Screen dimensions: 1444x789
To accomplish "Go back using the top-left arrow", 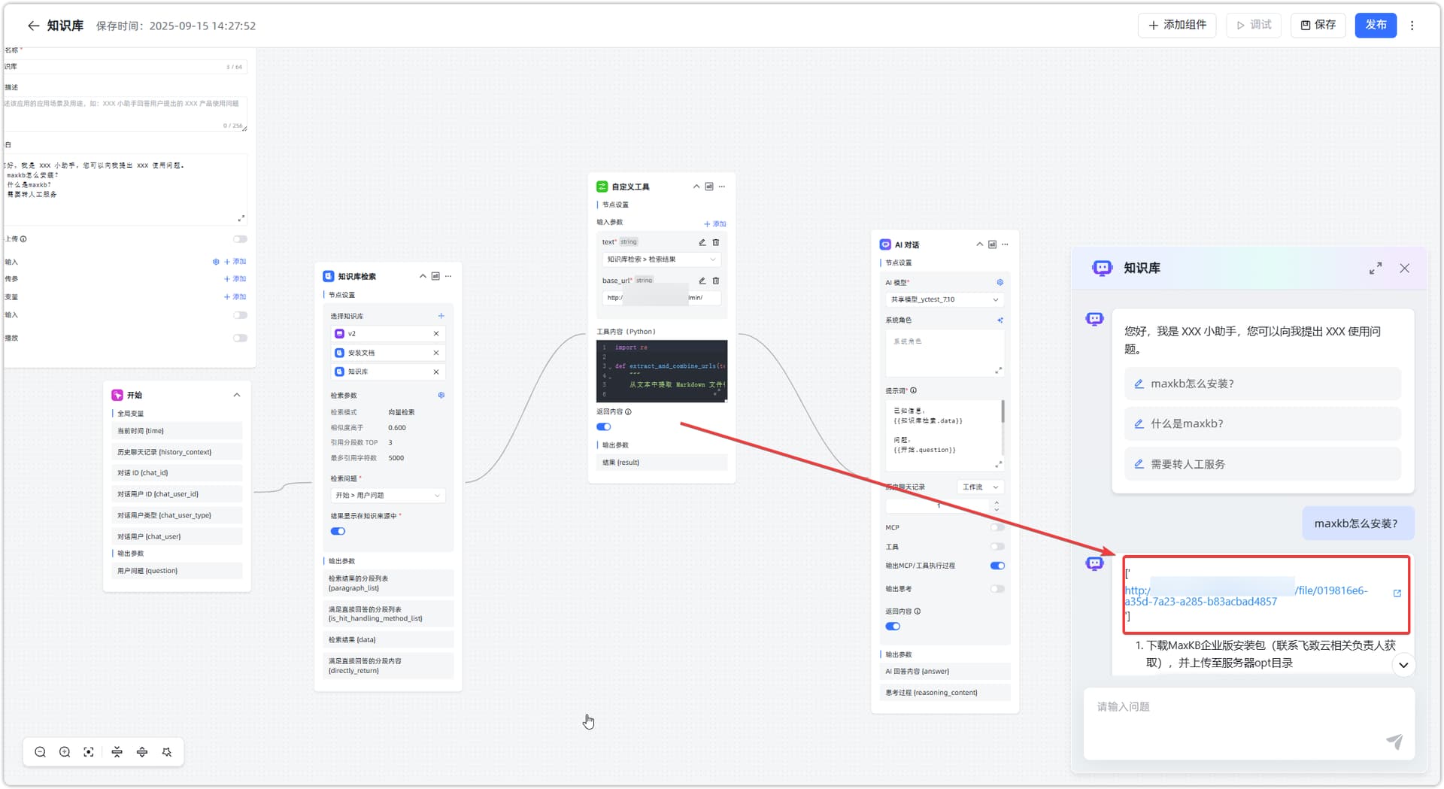I will (33, 26).
